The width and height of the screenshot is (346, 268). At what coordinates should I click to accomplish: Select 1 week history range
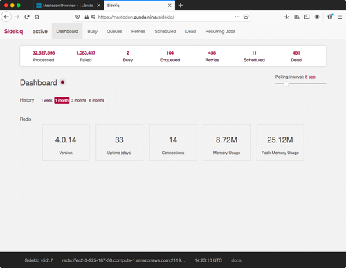coord(46,100)
